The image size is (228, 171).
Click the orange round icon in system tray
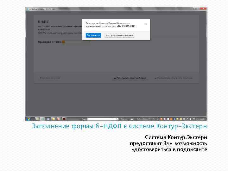[161, 119]
